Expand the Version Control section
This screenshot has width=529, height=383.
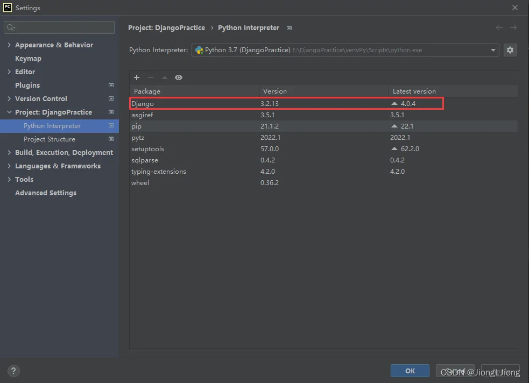pos(9,99)
